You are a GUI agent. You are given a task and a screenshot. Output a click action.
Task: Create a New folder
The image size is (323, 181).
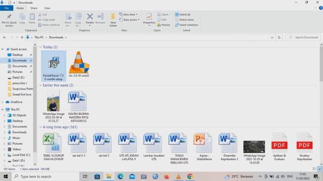pyautogui.click(x=113, y=20)
